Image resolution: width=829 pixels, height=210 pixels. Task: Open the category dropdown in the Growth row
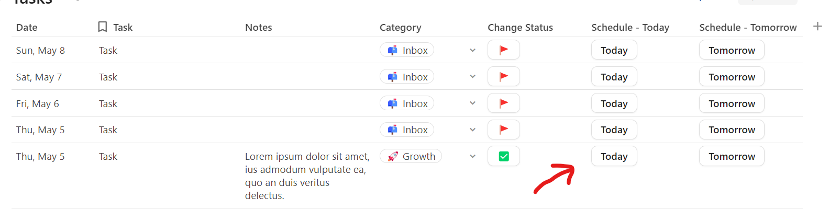pyautogui.click(x=472, y=156)
